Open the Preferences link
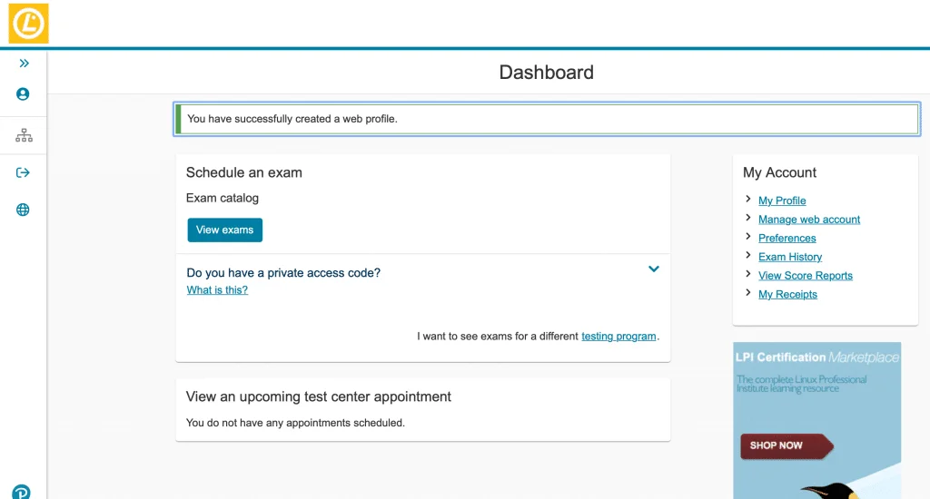The width and height of the screenshot is (930, 499). [x=787, y=239]
